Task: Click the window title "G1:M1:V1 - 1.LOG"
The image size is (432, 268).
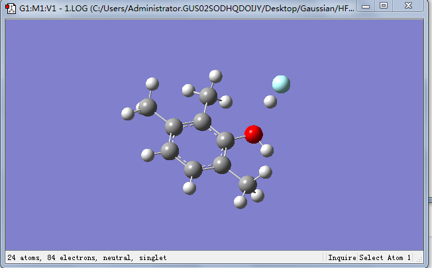Action: click(x=54, y=9)
